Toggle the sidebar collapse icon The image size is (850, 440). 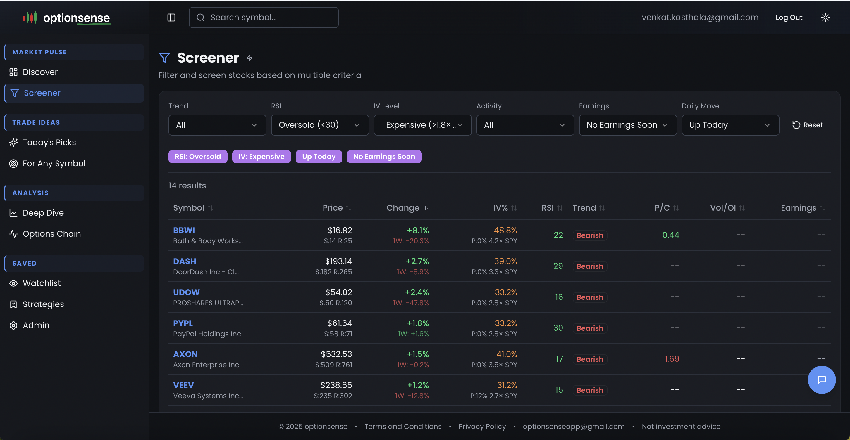(x=171, y=18)
